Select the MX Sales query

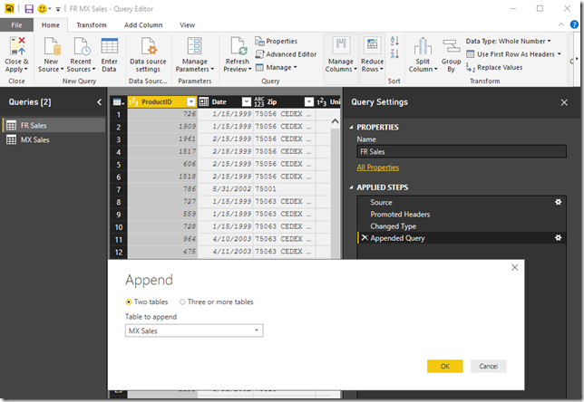pos(37,139)
